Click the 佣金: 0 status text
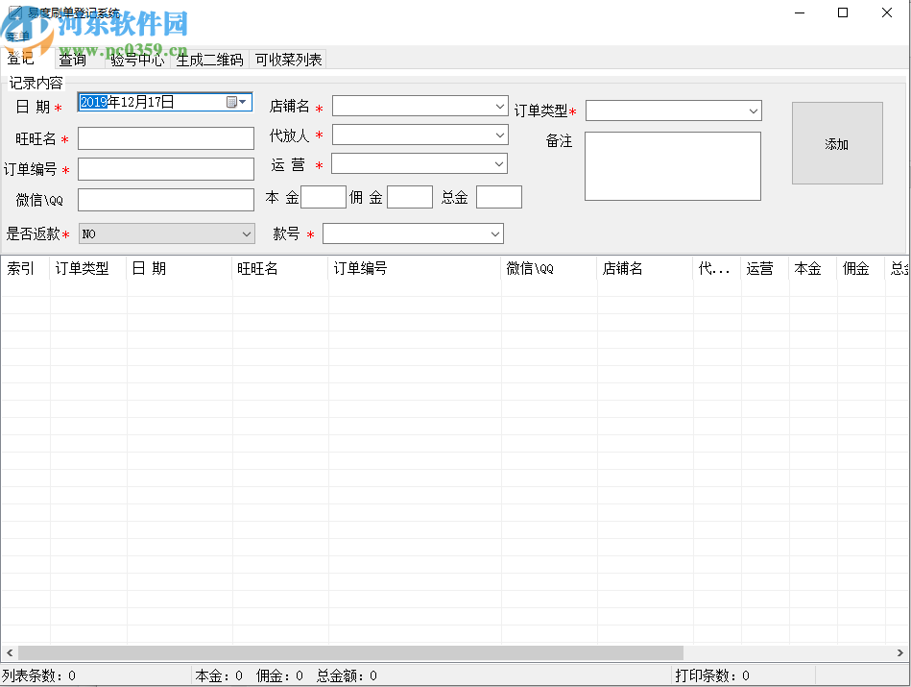The width and height of the screenshot is (911, 687). click(279, 675)
